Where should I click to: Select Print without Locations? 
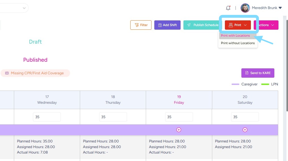(238, 43)
